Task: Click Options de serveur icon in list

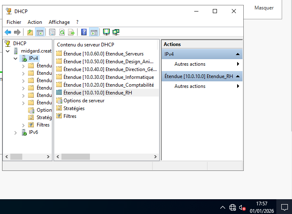Action: point(59,100)
